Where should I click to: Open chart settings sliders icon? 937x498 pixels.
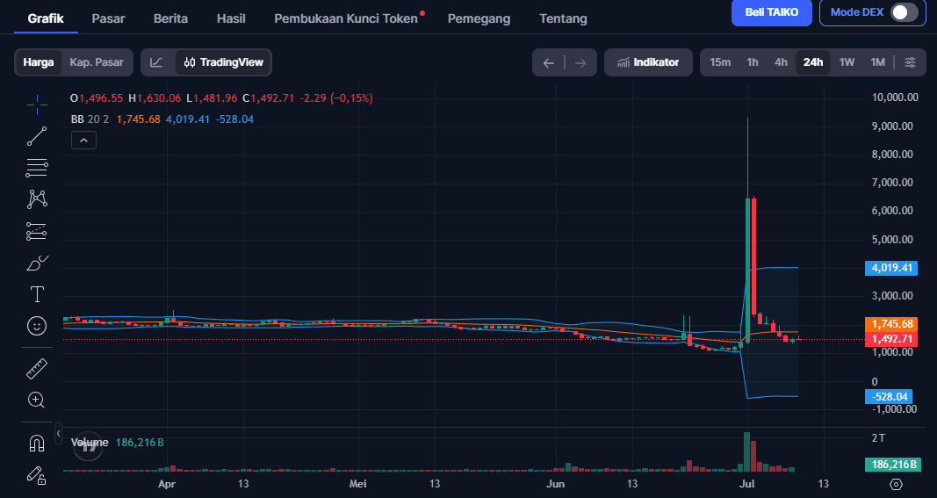pos(910,62)
